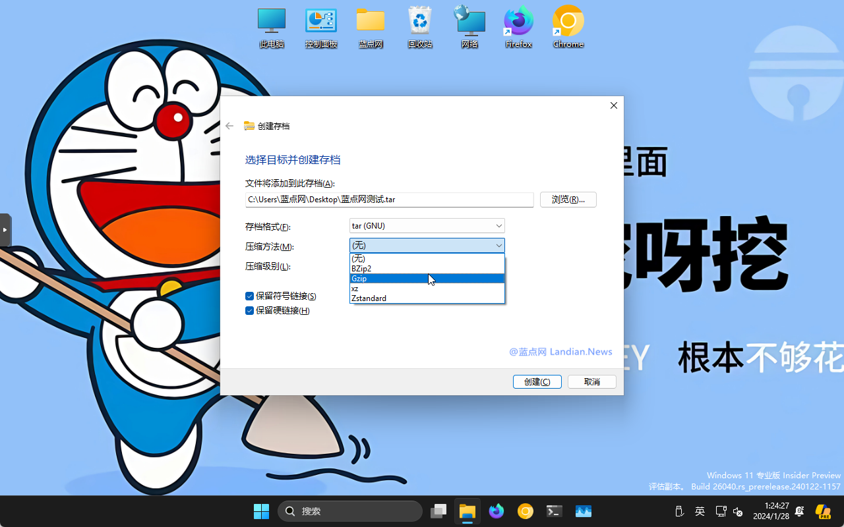The image size is (844, 527).
Task: Open the 控制面板 desktop icon
Action: [321, 28]
